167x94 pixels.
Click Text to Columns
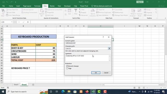pyautogui.click(x=93, y=13)
